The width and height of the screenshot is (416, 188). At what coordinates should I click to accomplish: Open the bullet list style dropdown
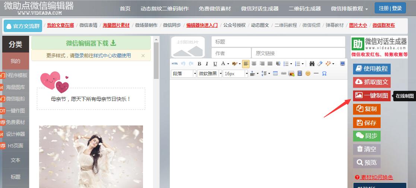pyautogui.click(x=291, y=64)
